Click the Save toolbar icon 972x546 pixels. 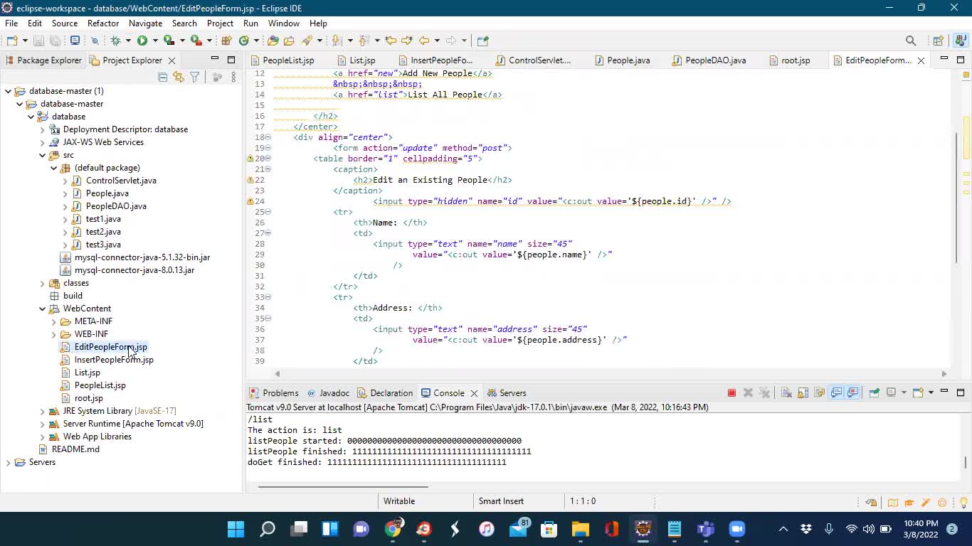[38, 41]
